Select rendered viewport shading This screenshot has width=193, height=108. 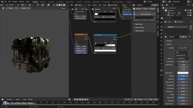(64, 5)
